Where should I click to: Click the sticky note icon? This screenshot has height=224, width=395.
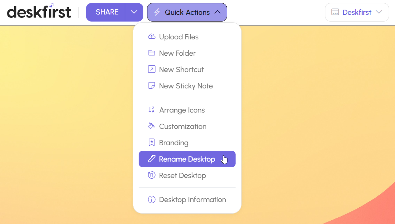point(152,86)
